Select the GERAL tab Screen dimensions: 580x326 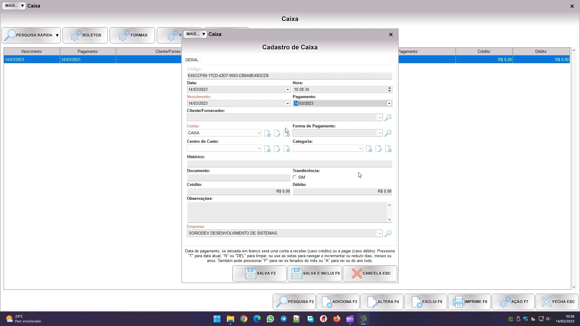coord(192,60)
